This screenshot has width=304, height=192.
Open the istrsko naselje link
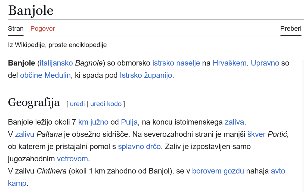tap(176, 63)
